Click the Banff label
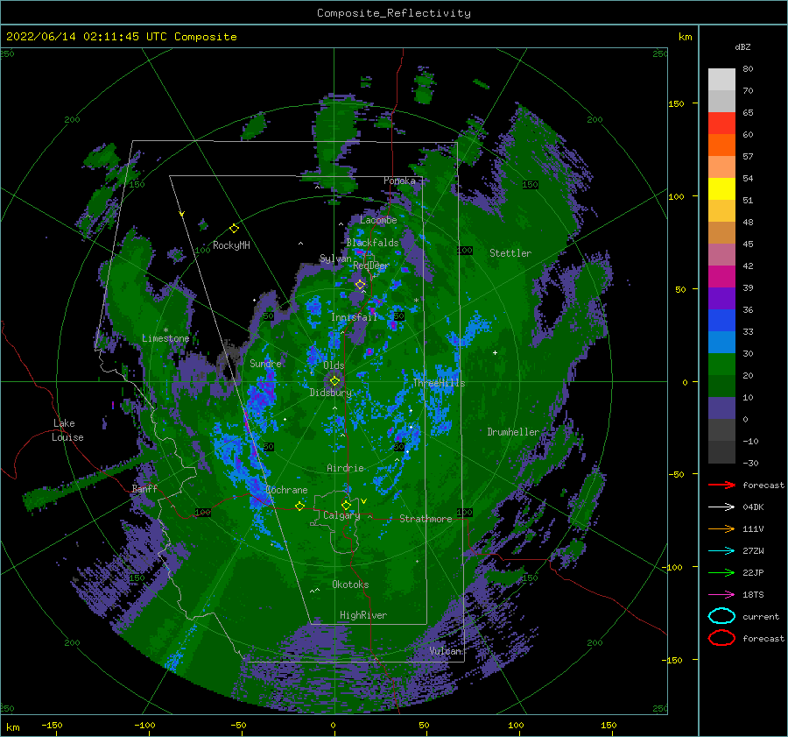788x737 pixels. (144, 488)
